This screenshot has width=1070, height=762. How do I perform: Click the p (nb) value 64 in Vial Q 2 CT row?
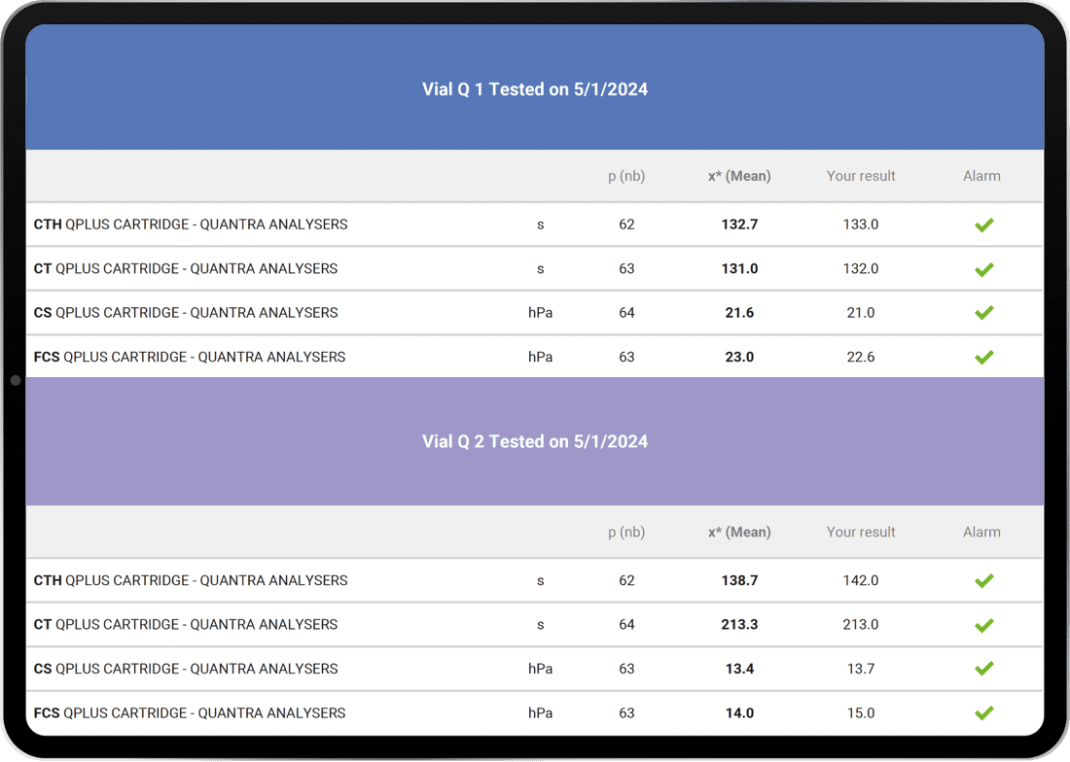coord(626,624)
